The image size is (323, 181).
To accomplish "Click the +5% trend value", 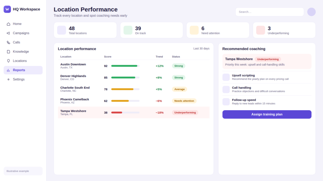I will click(x=159, y=90).
